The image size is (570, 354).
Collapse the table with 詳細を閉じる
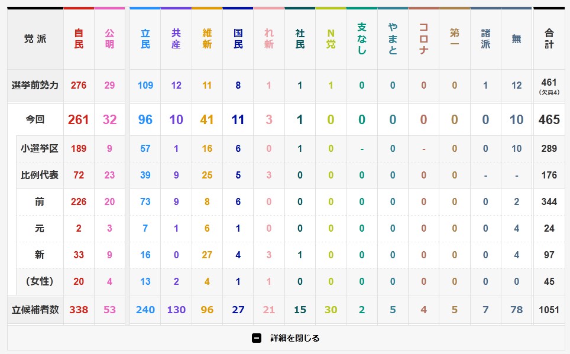click(294, 338)
